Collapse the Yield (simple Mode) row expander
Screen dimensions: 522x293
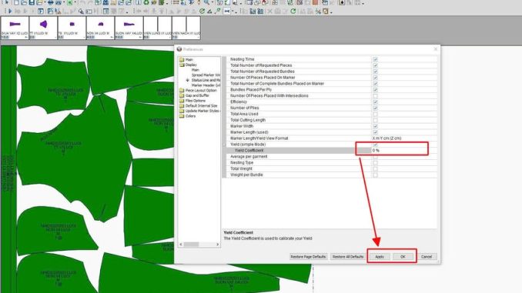(x=224, y=145)
